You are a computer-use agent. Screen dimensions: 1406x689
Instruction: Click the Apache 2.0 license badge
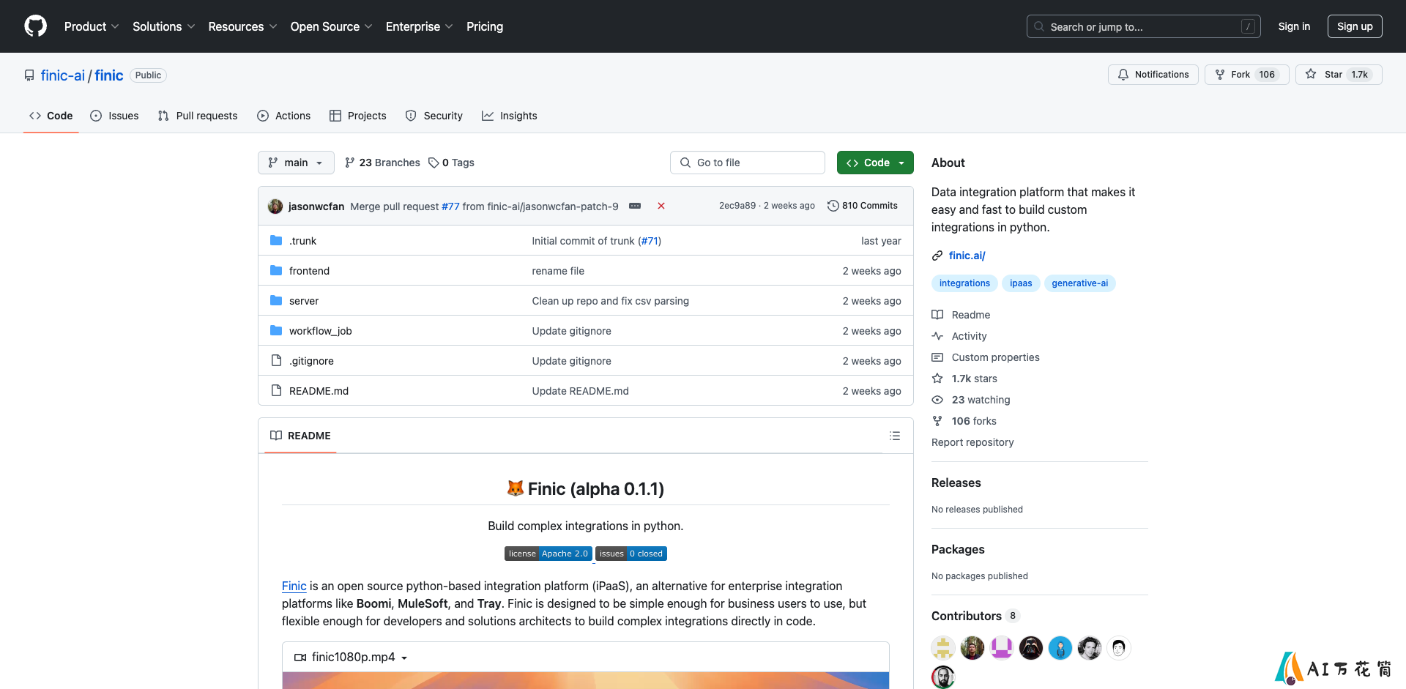(548, 554)
